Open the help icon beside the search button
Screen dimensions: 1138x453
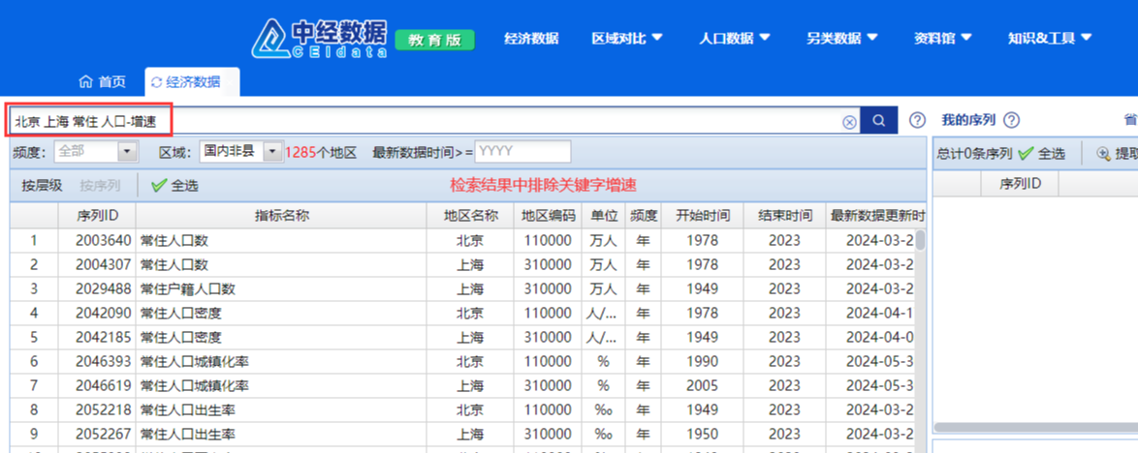pyautogui.click(x=917, y=121)
